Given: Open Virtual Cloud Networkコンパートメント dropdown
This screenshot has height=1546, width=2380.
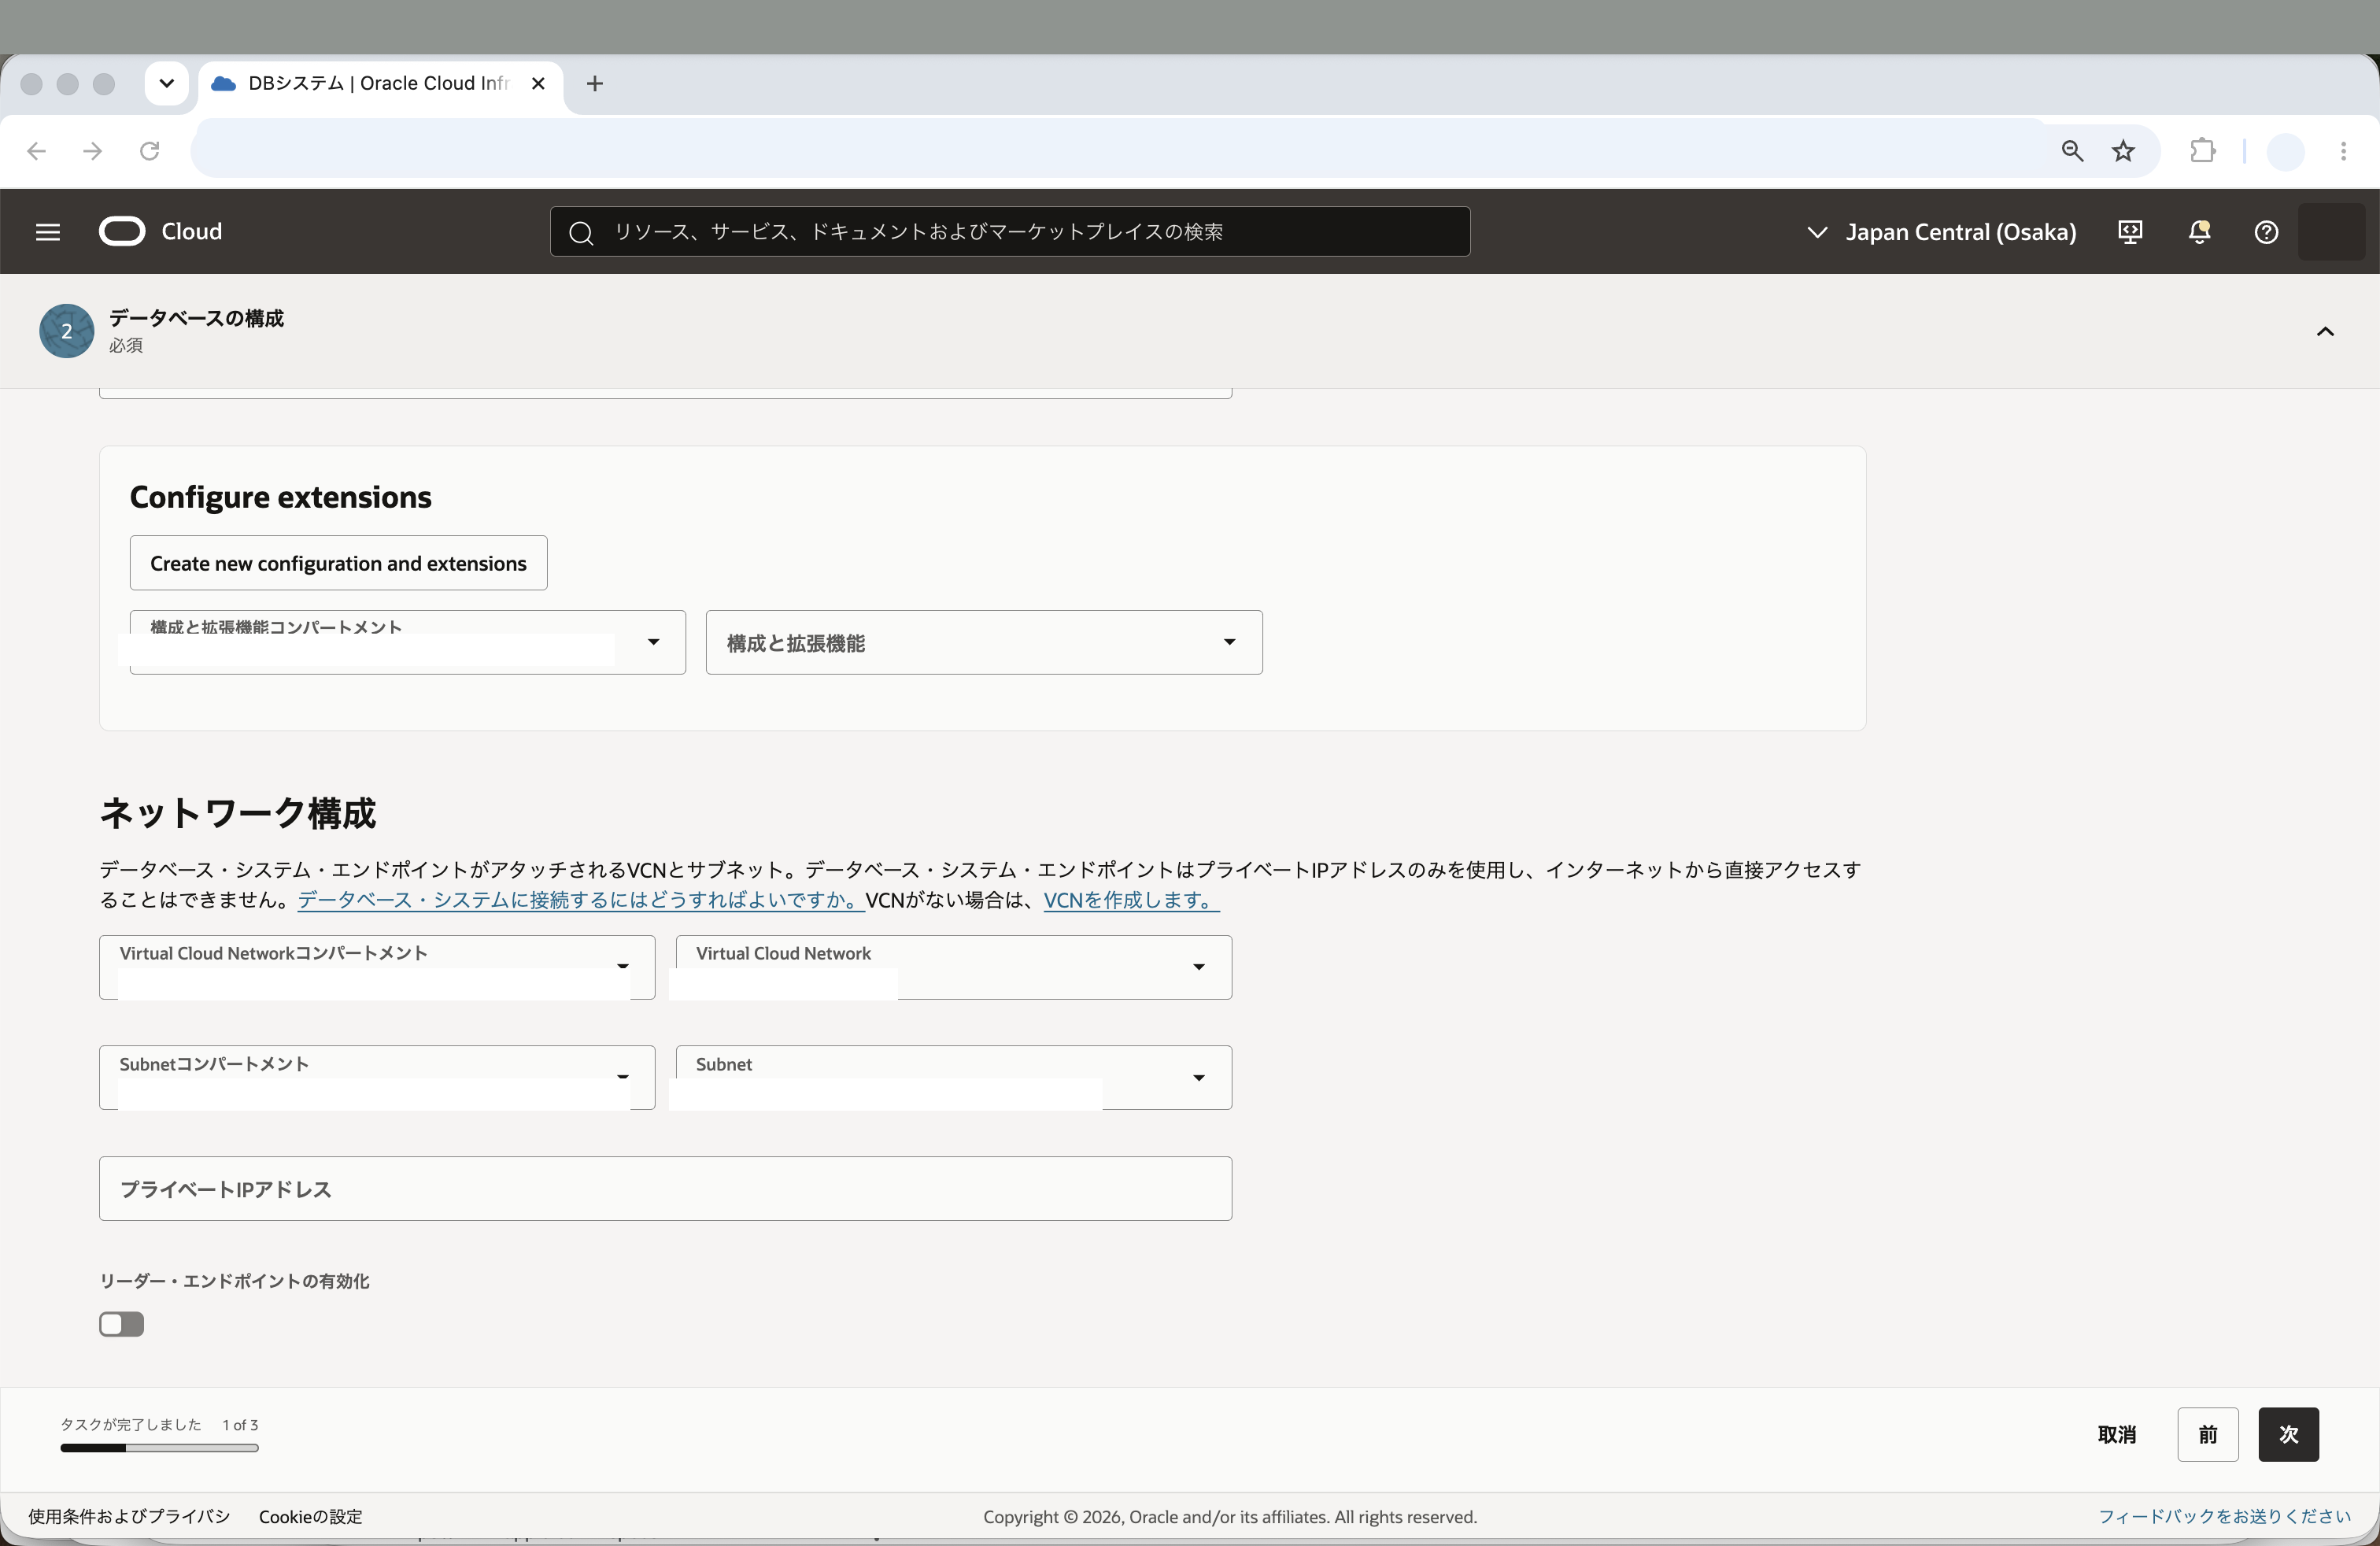Looking at the screenshot, I should [x=377, y=967].
